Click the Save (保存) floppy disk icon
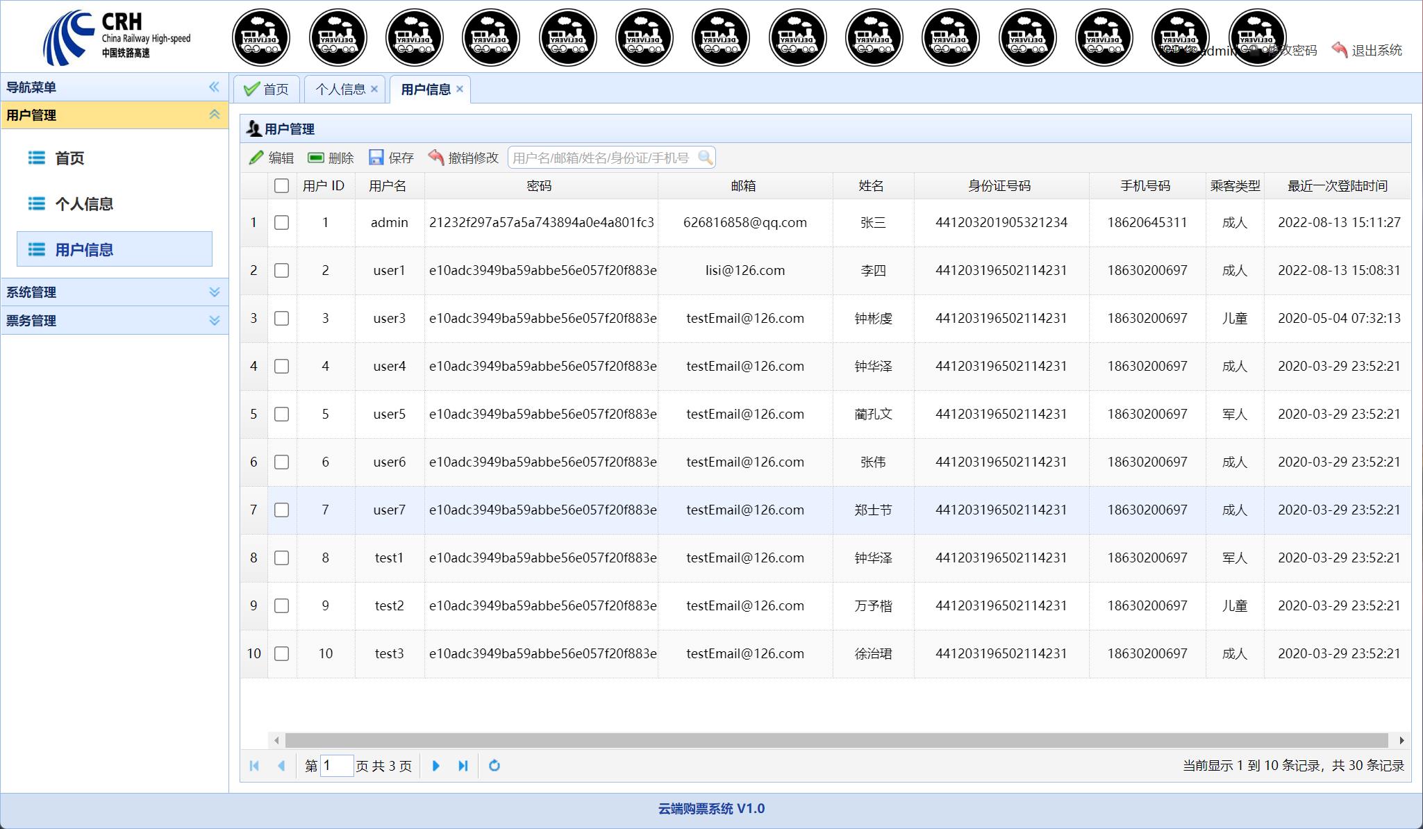Viewport: 1423px width, 829px height. [x=376, y=158]
